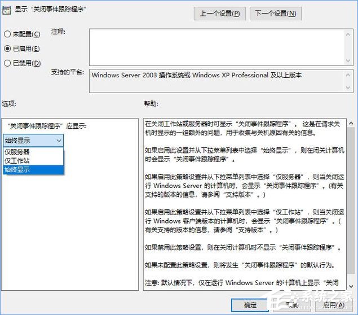Image resolution: width=358 pixels, height=315 pixels.
Task: Click the help paragraph starting '在关闭工作站或服务器时'
Action: pyautogui.click(x=242, y=128)
